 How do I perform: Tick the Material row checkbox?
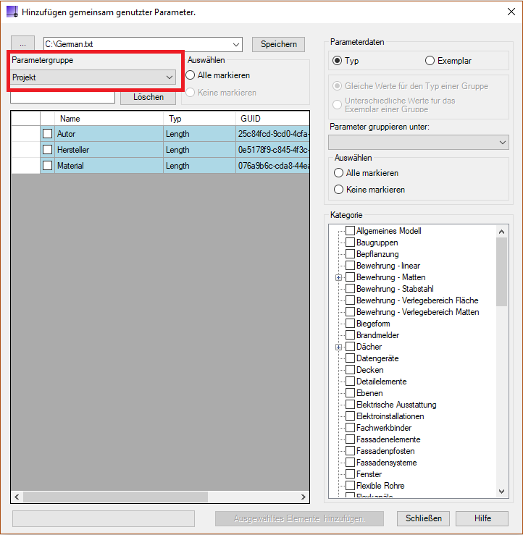48,166
